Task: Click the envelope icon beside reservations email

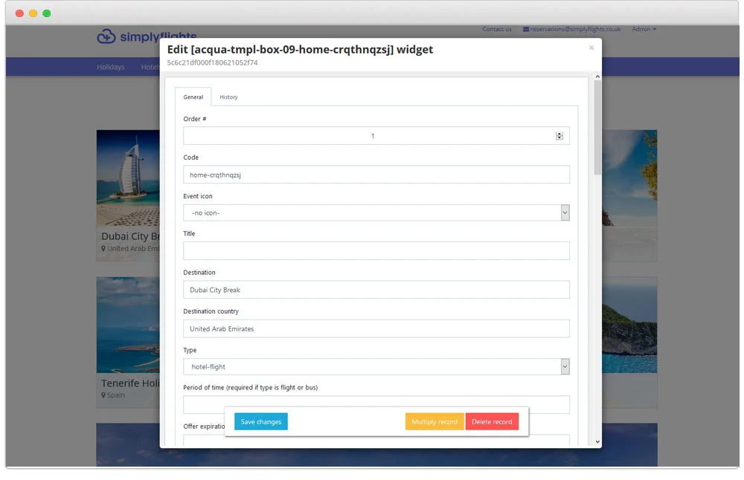Action: pyautogui.click(x=526, y=30)
